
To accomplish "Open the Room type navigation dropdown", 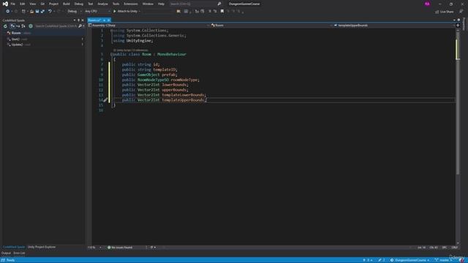I will click(x=271, y=26).
